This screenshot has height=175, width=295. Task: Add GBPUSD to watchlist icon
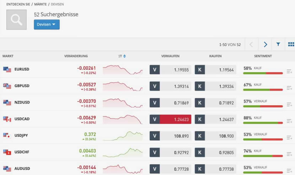pyautogui.click(x=289, y=88)
